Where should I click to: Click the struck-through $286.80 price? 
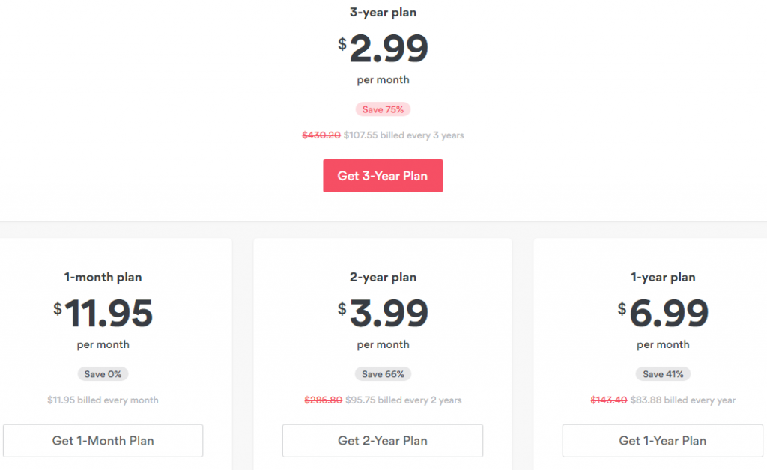pos(324,400)
